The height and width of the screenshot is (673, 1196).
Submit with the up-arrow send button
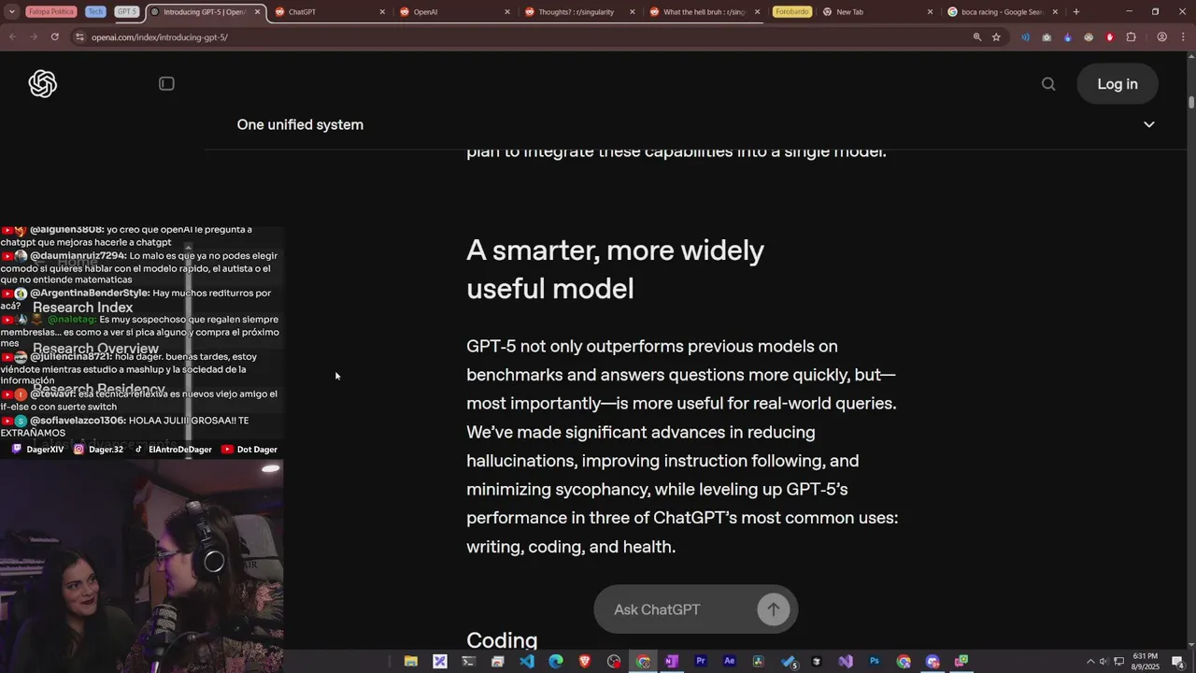click(773, 609)
